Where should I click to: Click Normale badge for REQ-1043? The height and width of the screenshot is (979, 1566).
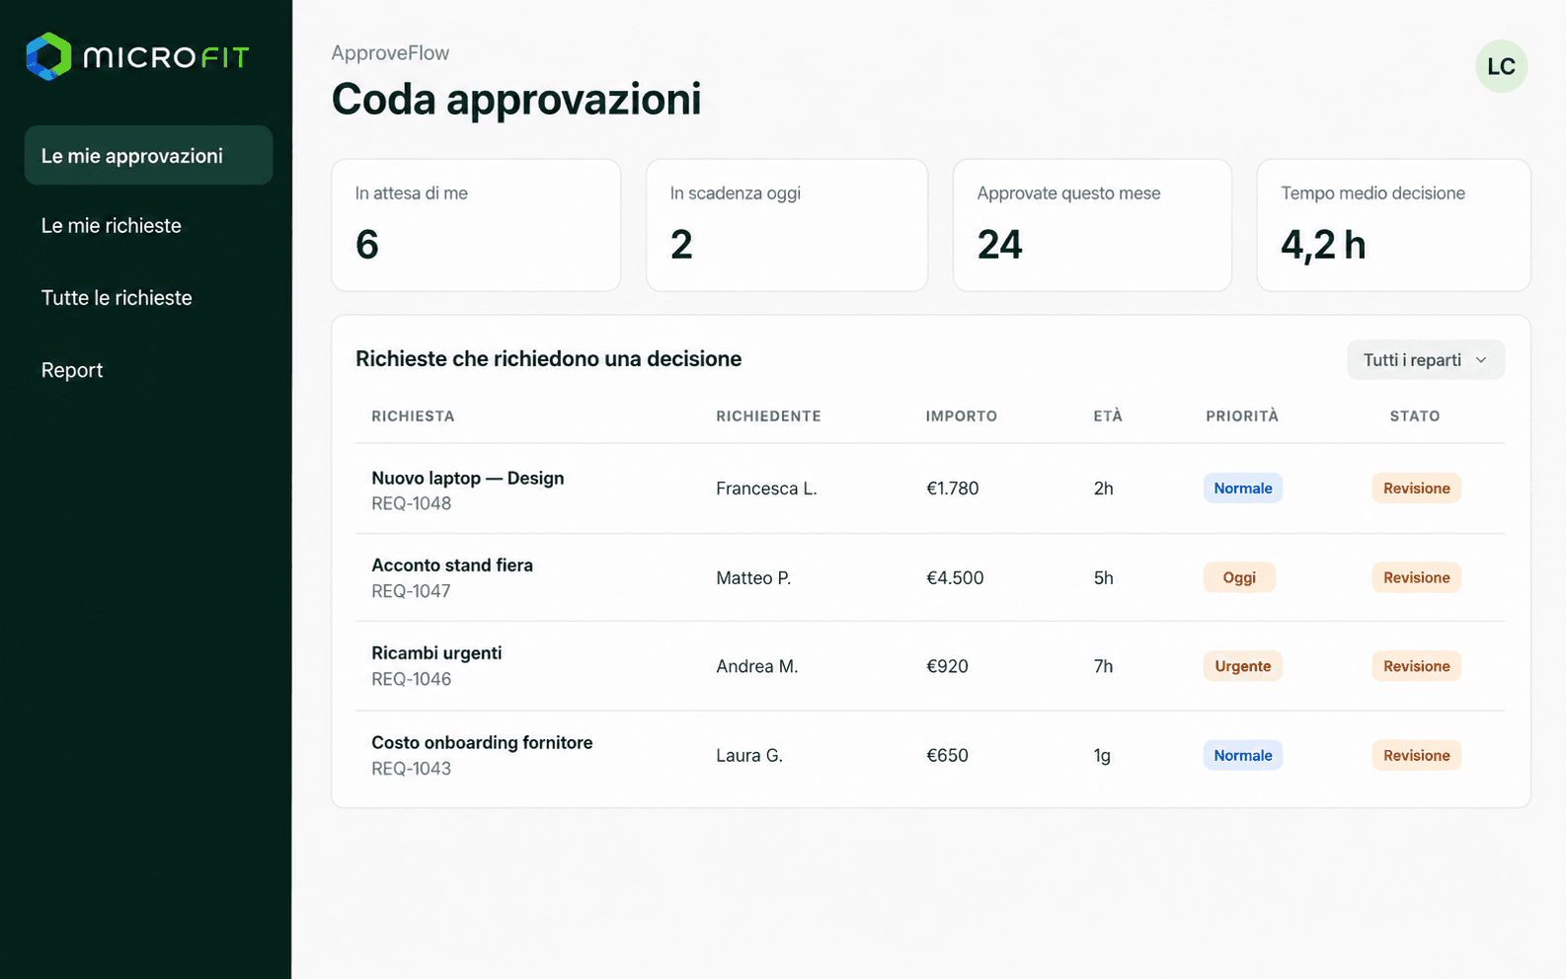pyautogui.click(x=1242, y=755)
